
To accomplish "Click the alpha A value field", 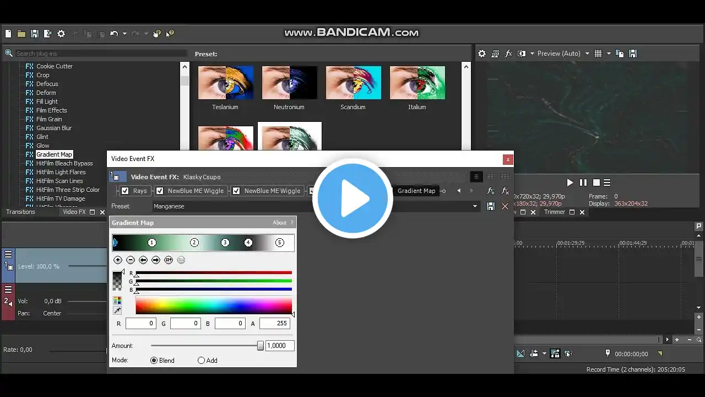I will [274, 324].
